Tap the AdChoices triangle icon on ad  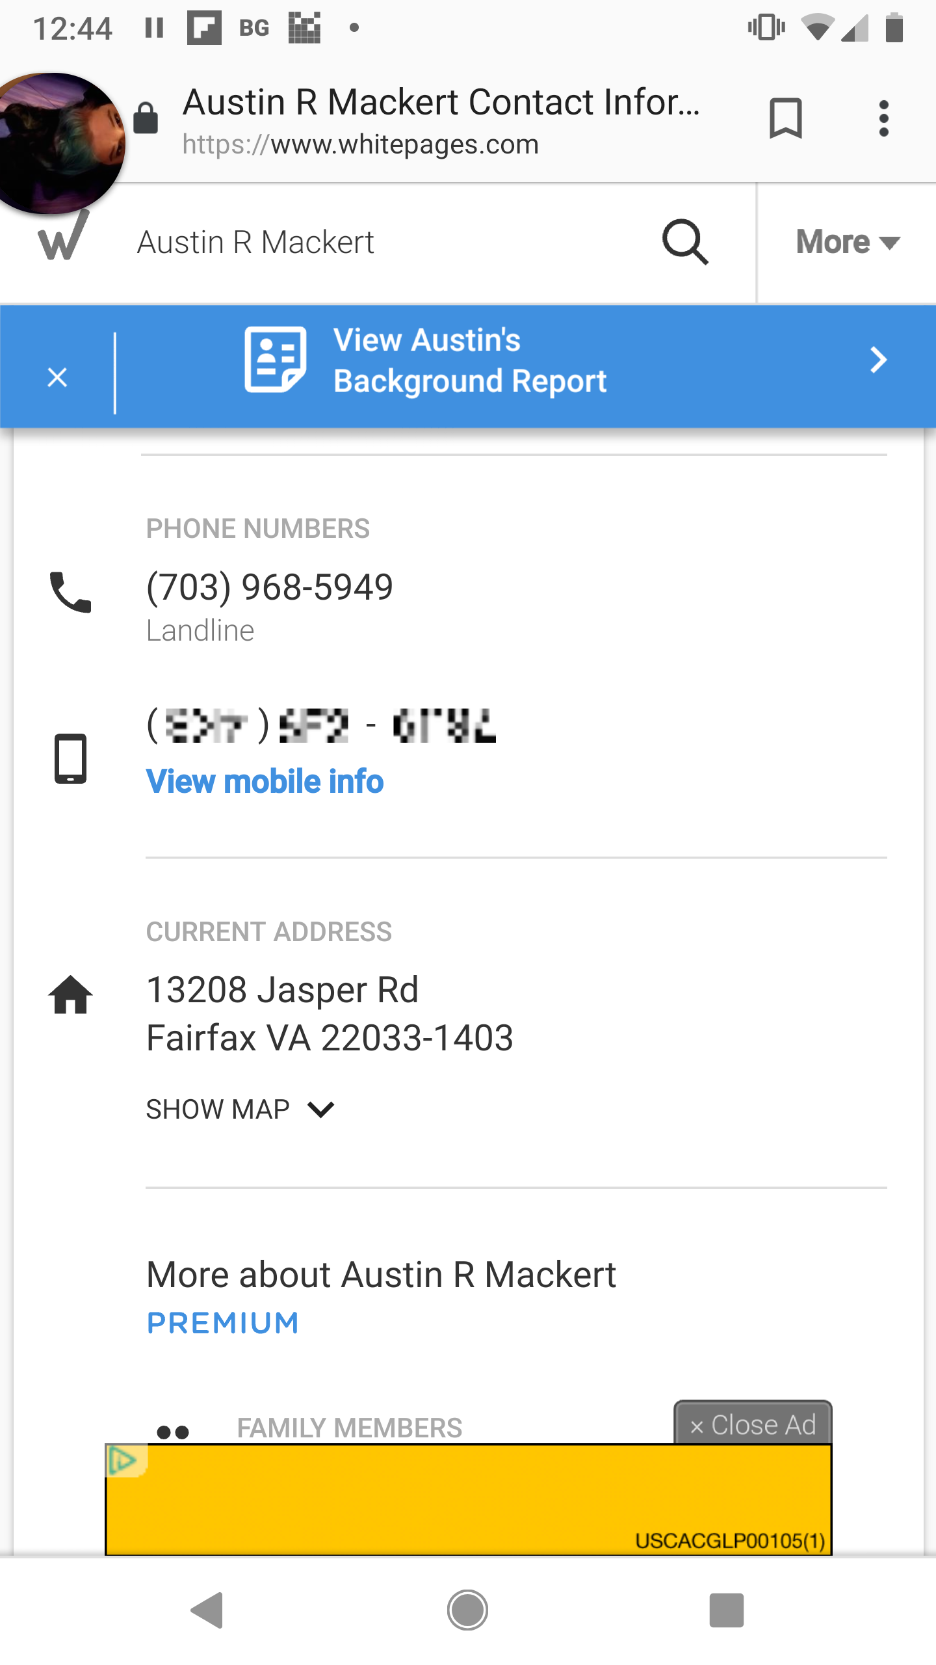123,1461
